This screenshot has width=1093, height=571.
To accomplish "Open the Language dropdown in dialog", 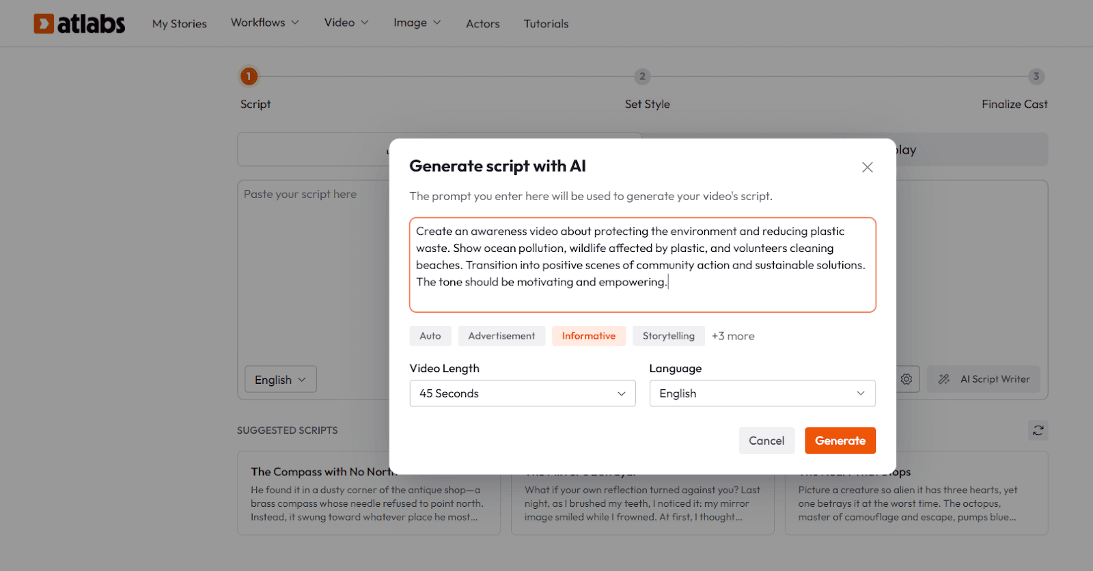I will pos(762,393).
